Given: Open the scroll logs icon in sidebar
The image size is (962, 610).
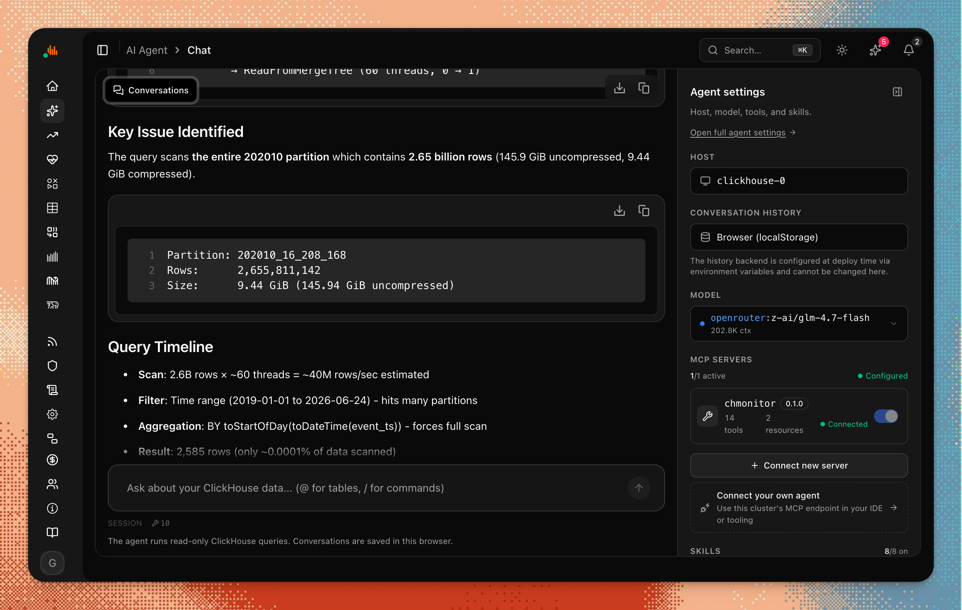Looking at the screenshot, I should tap(52, 390).
